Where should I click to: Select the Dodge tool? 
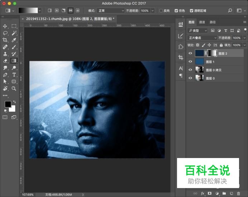point(14,68)
